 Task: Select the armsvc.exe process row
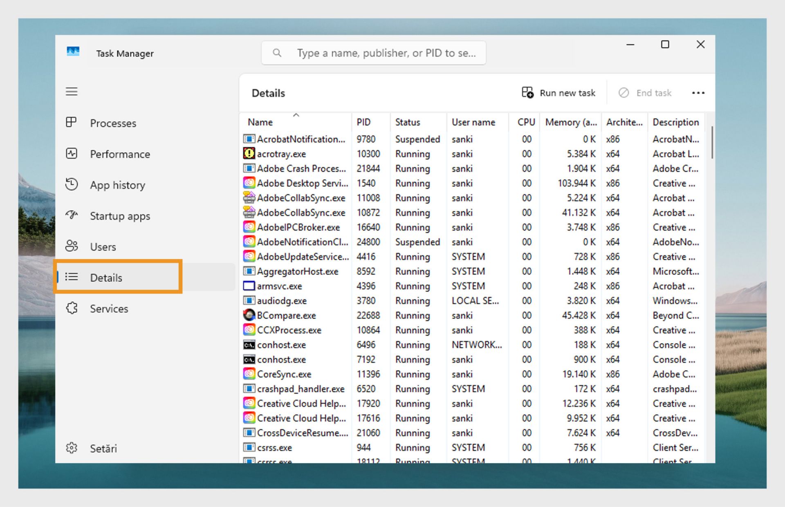pos(279,286)
